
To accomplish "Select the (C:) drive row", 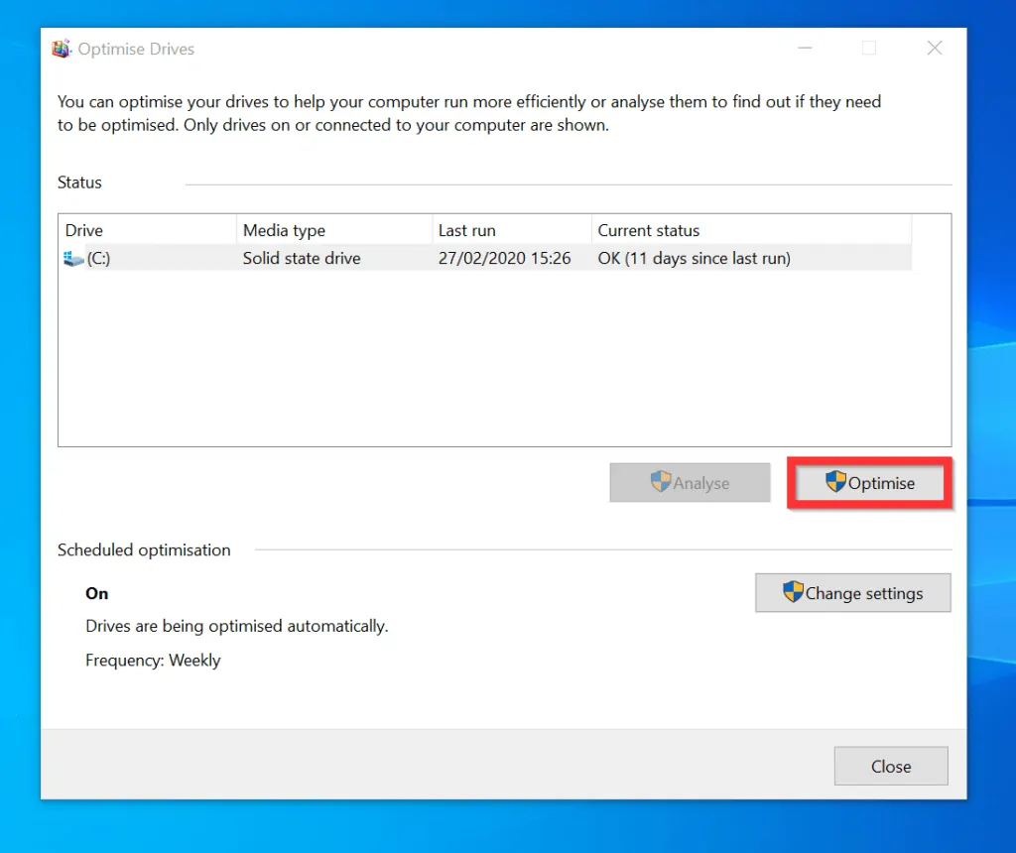I will [x=397, y=258].
